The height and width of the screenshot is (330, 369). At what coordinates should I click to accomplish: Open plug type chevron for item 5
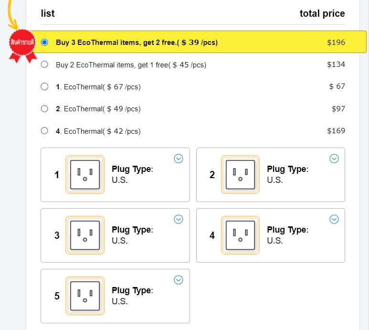pyautogui.click(x=179, y=280)
